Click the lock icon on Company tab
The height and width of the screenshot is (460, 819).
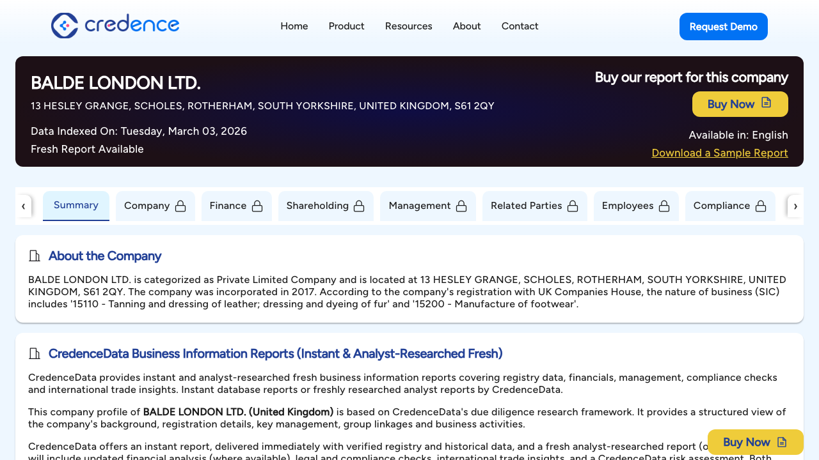[x=180, y=206]
